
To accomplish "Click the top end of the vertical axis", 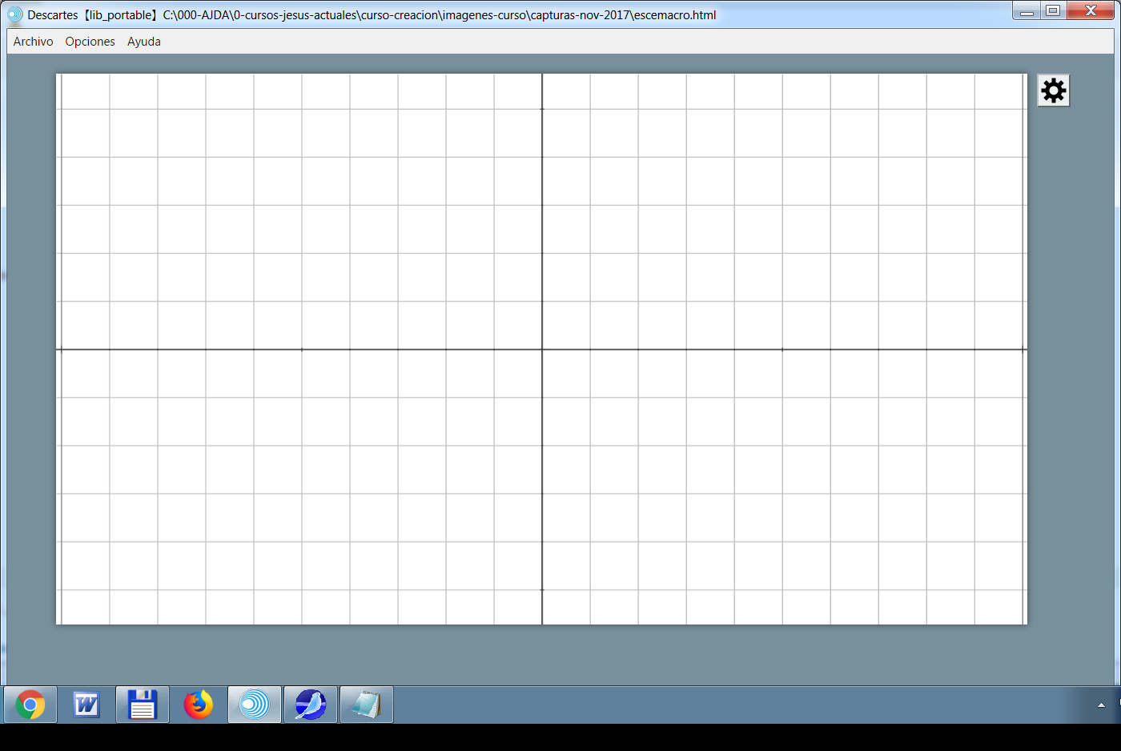I will [542, 78].
